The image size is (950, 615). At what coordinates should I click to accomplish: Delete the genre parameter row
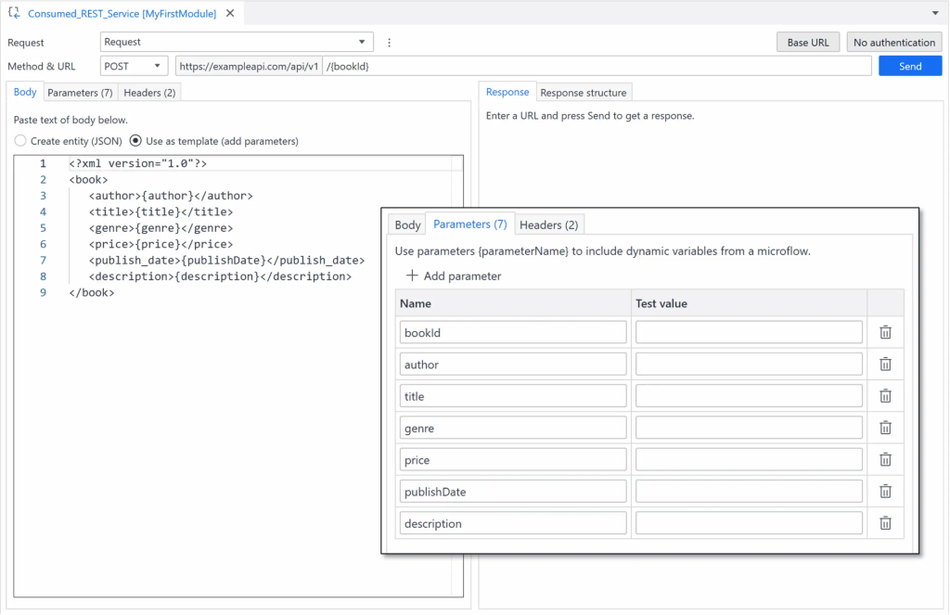pyautogui.click(x=885, y=428)
